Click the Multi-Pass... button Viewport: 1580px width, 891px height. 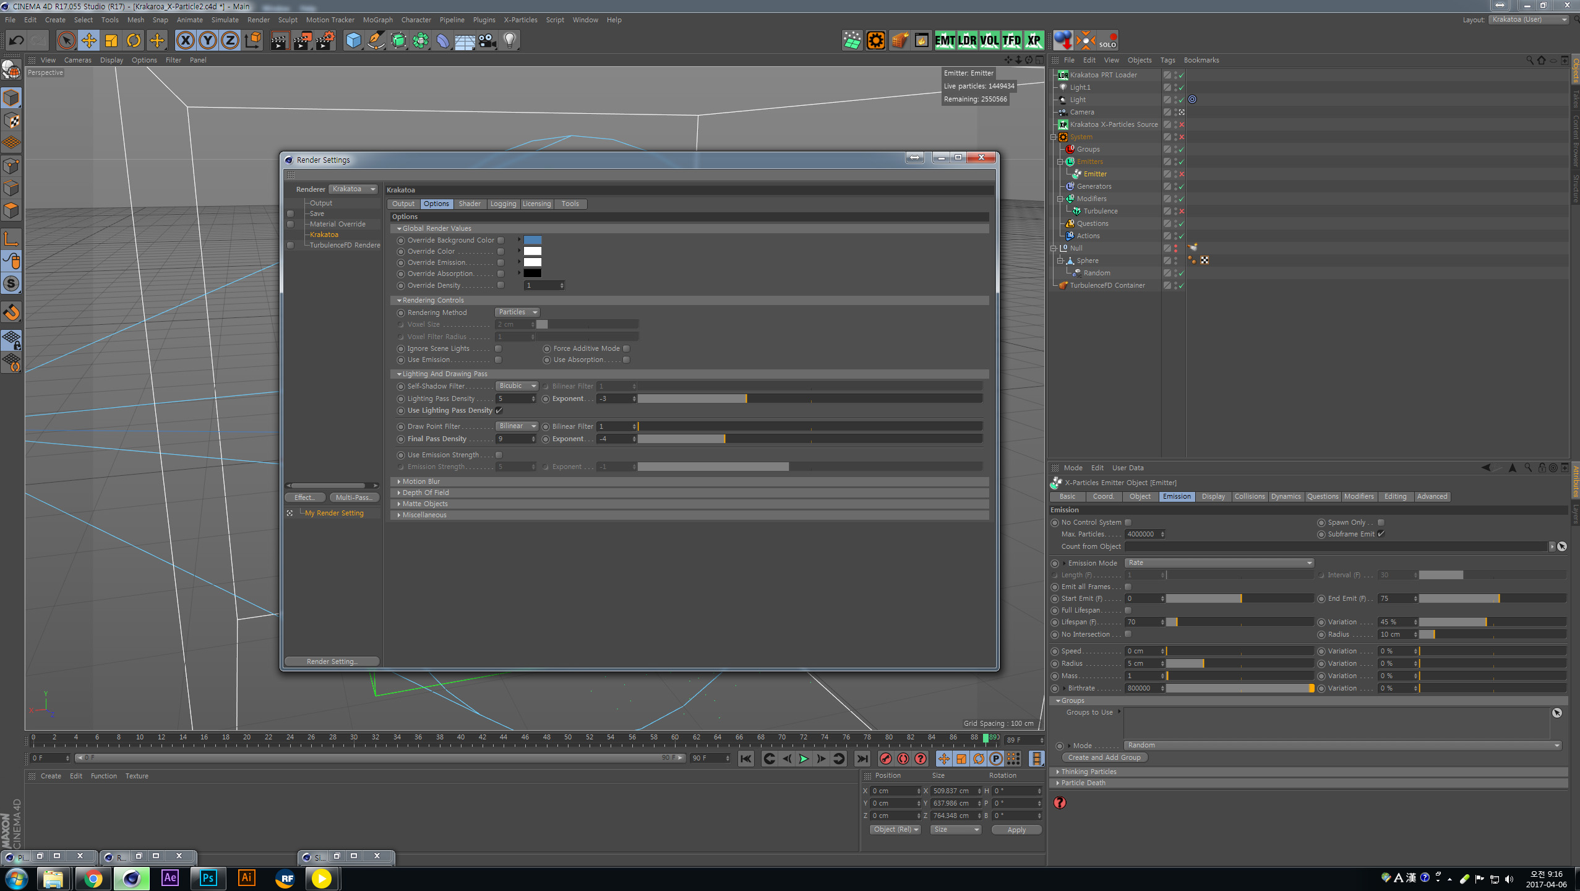point(354,497)
